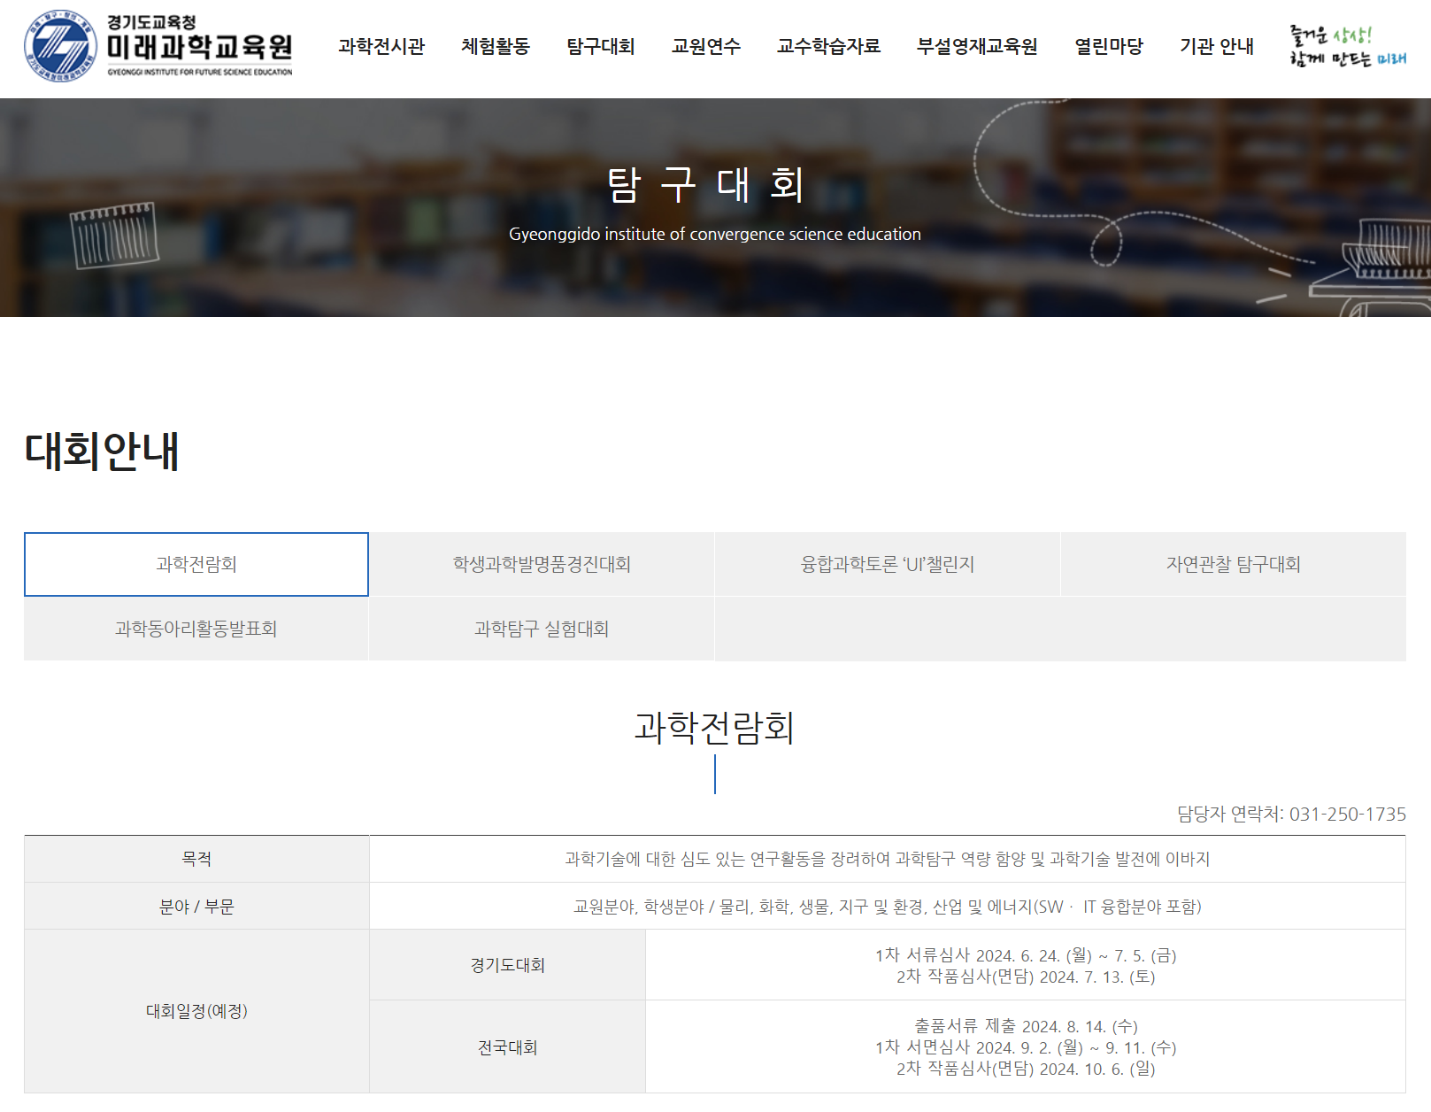Switch to 학생과학발명품경진대회 tab
This screenshot has height=1112, width=1431.
coord(542,564)
